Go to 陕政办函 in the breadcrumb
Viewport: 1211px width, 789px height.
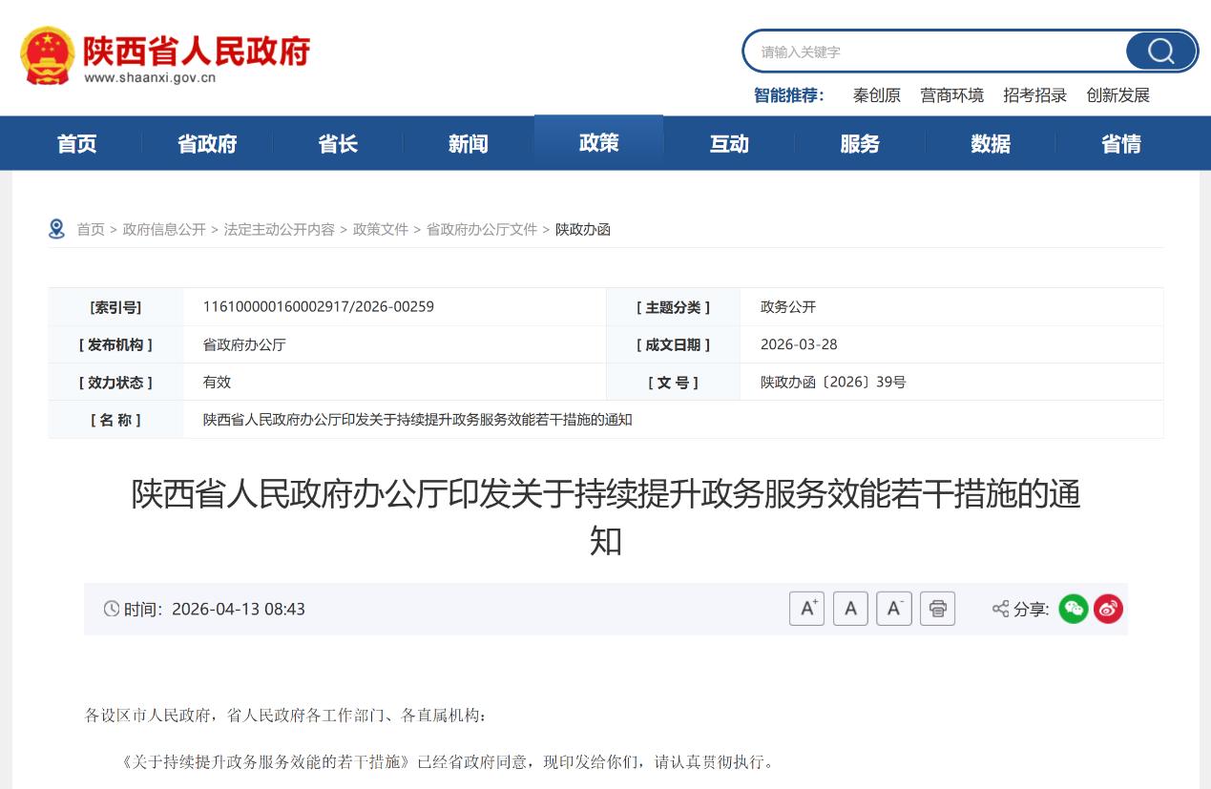pos(583,229)
